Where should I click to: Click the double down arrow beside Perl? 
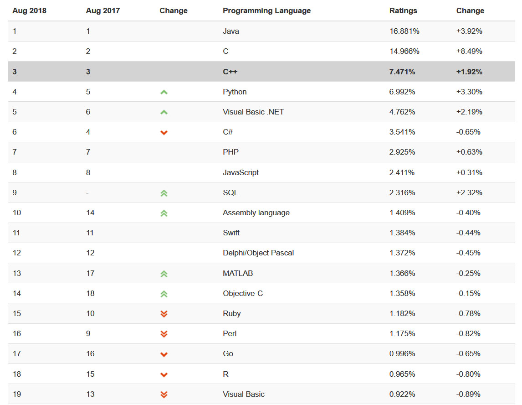164,334
